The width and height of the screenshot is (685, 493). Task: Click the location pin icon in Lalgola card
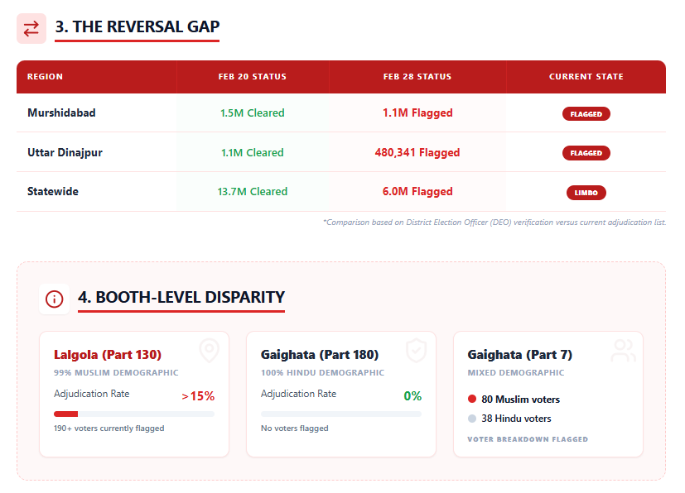coord(209,351)
